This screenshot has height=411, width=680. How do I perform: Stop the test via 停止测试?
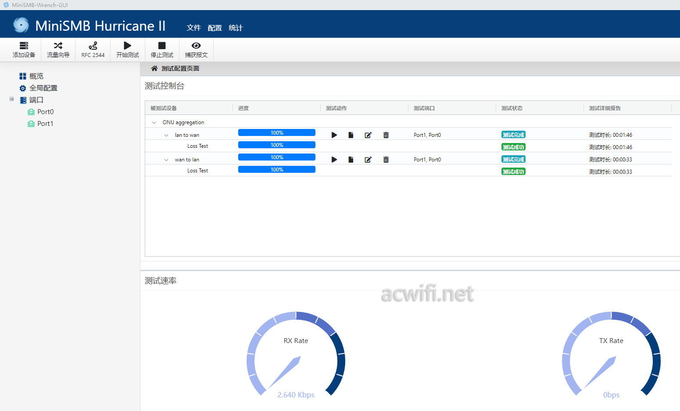click(162, 50)
